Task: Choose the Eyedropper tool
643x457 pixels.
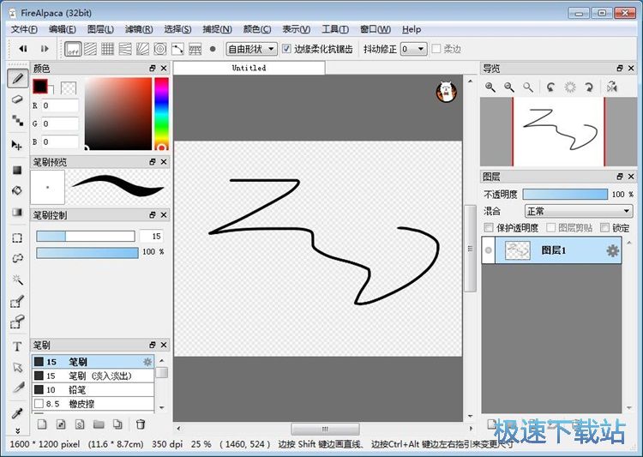Action: click(17, 413)
